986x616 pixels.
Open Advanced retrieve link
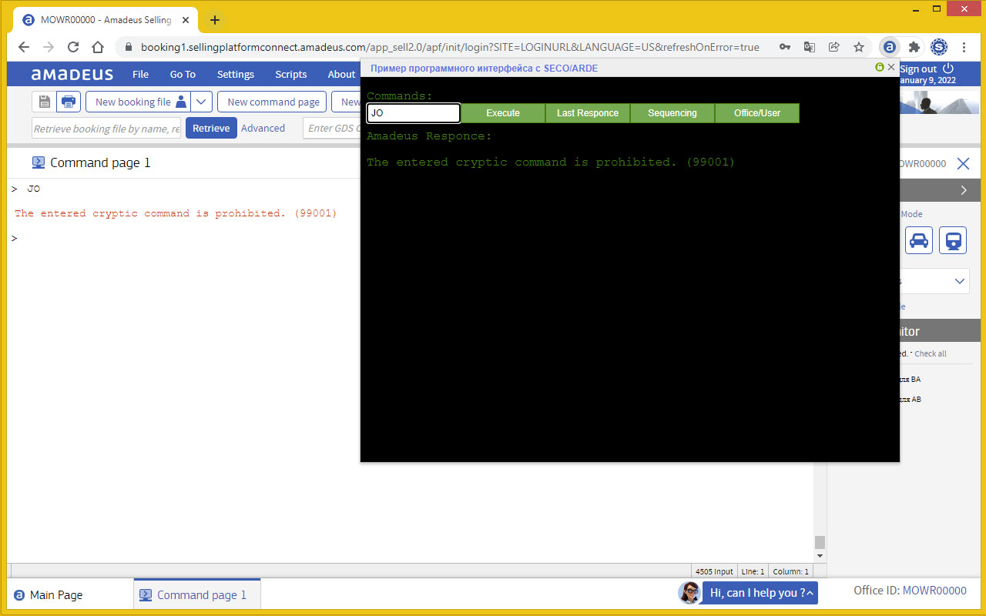click(263, 128)
